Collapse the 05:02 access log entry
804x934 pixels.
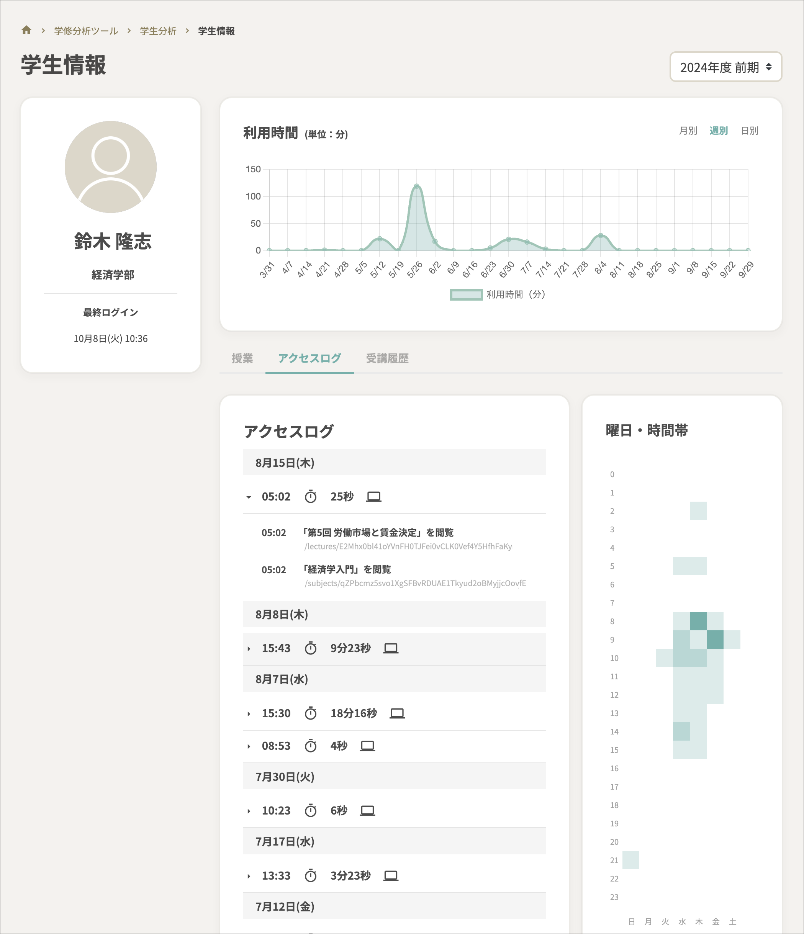click(249, 496)
